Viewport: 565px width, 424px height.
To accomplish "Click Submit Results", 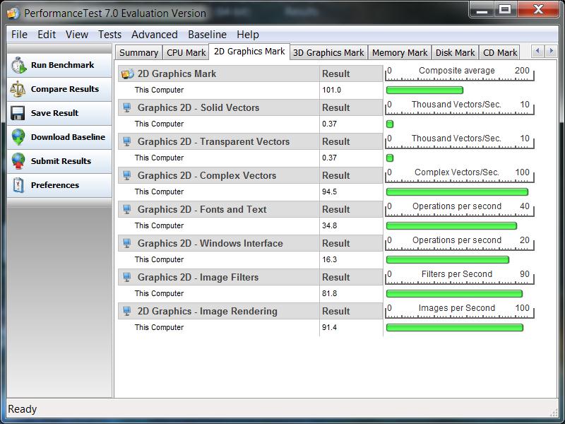I will (59, 161).
